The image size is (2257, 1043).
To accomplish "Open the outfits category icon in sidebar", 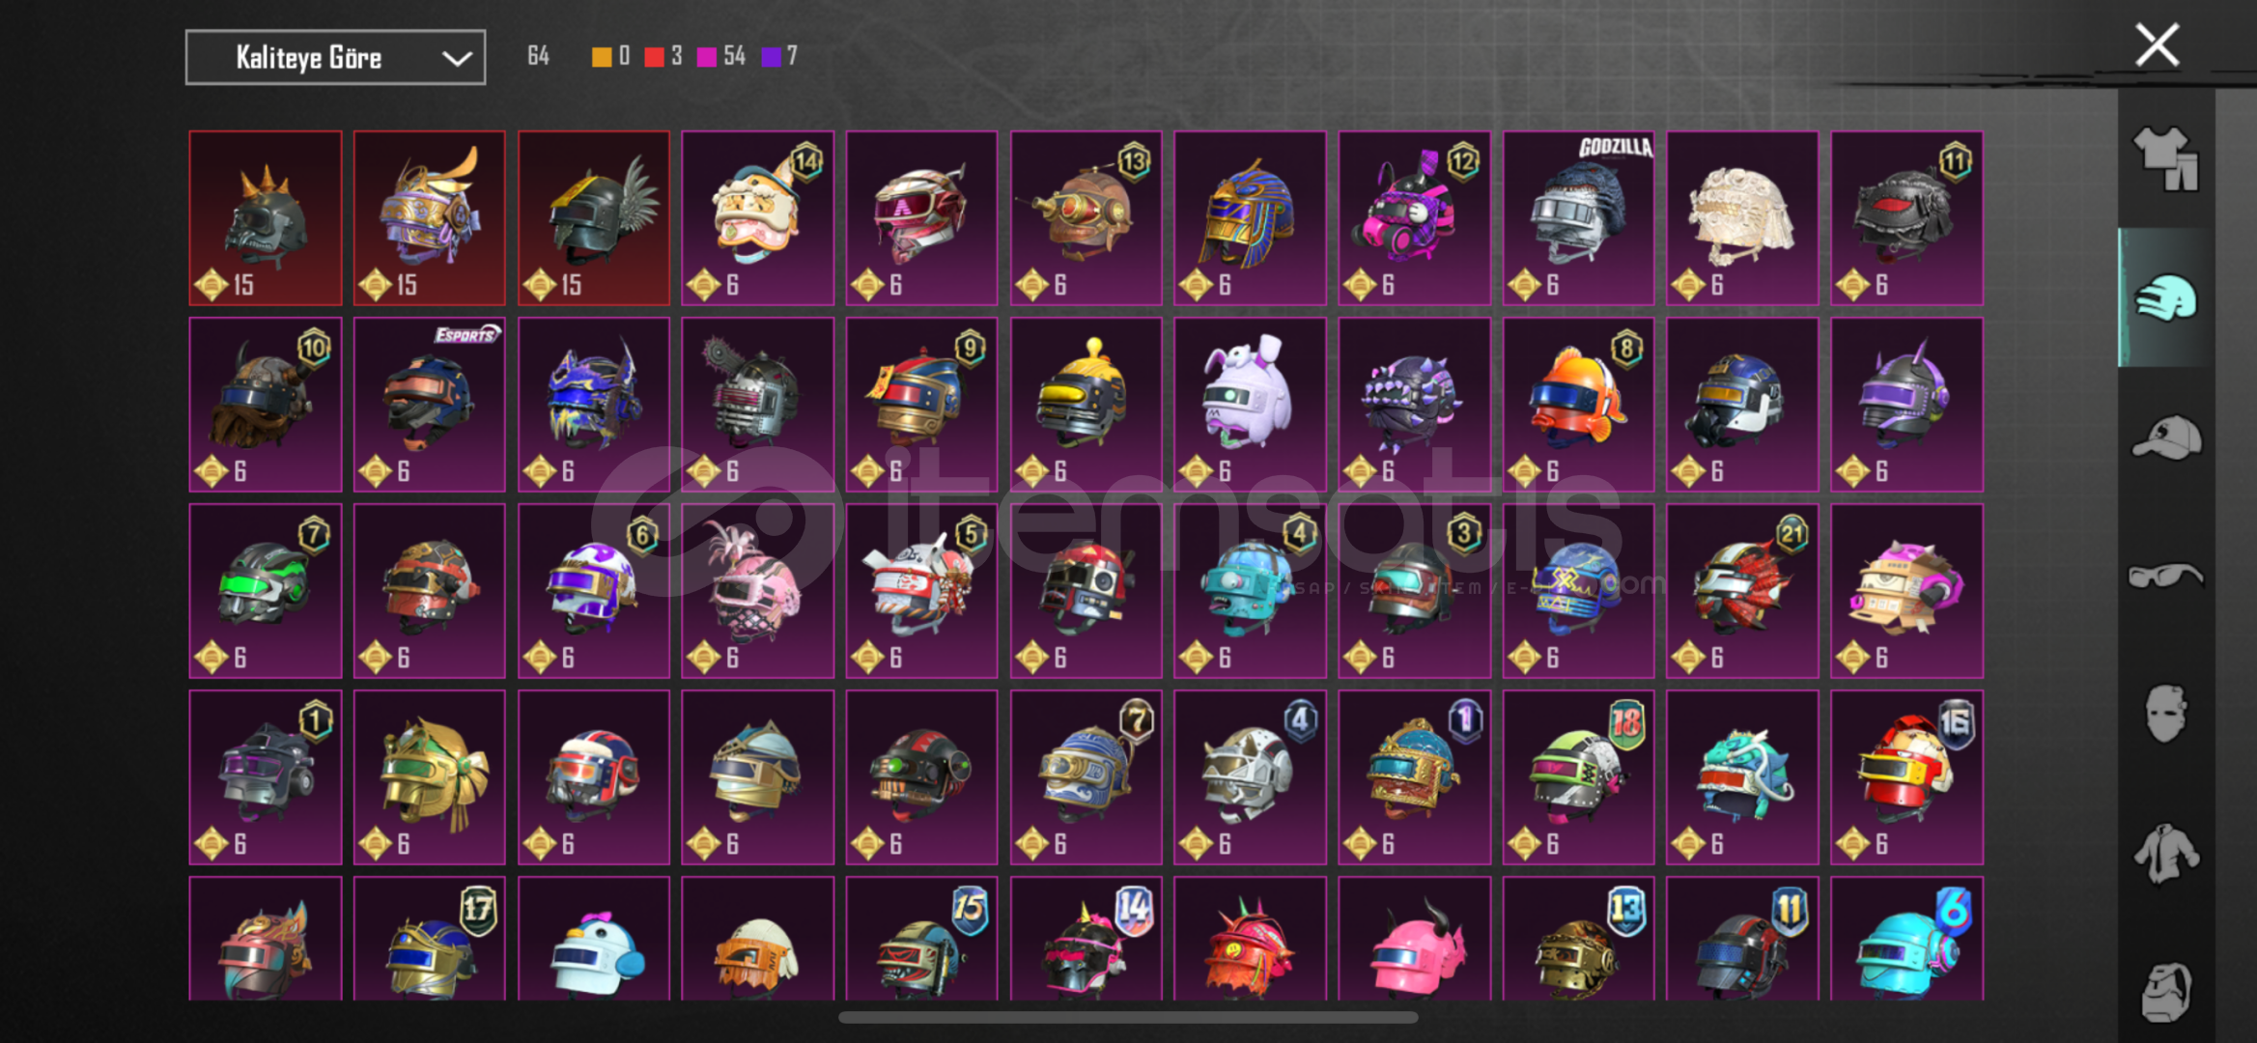I will (2166, 159).
